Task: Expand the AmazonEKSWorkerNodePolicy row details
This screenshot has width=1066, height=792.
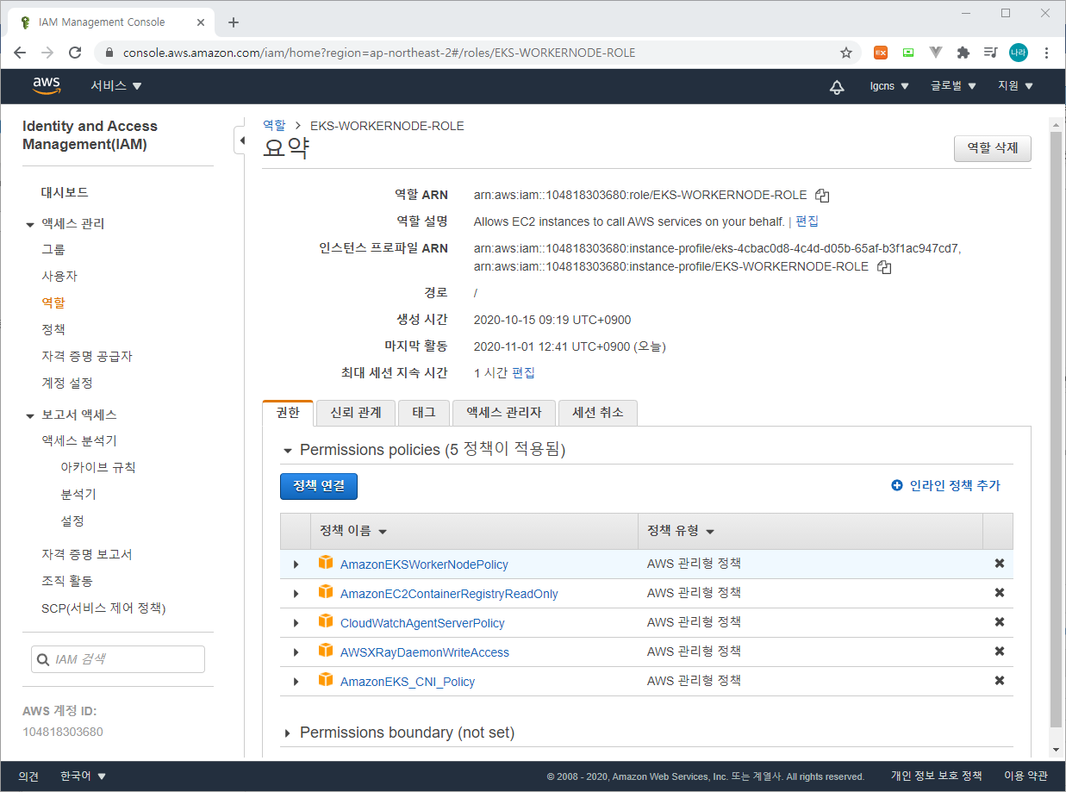Action: 296,564
